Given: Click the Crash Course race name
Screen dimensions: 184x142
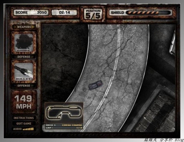Looking at the screenshot, I should 72,125.
